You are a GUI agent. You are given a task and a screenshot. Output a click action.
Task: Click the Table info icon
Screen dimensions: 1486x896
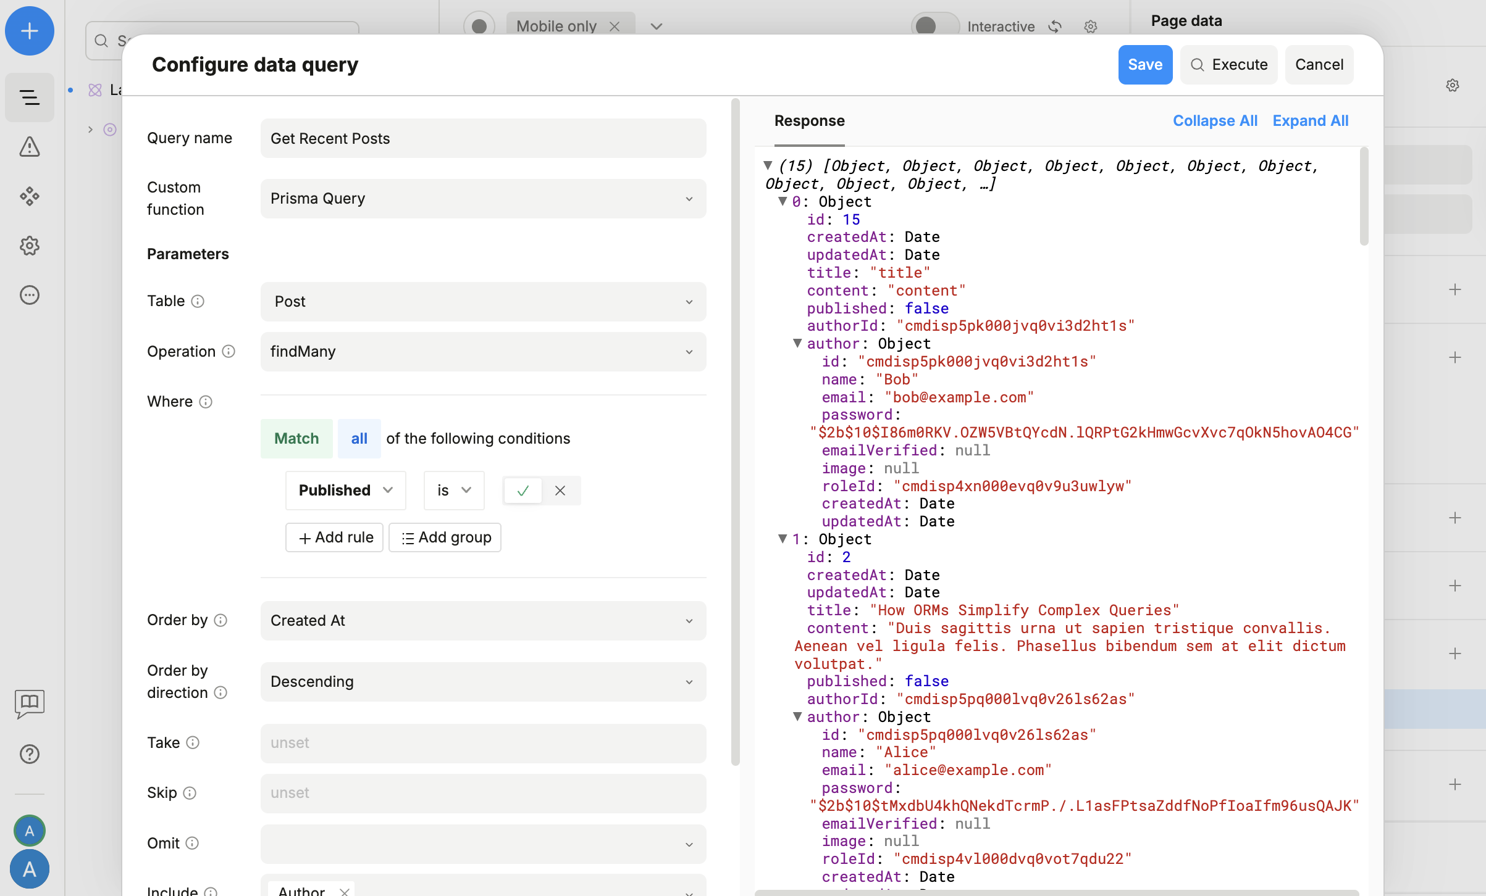pyautogui.click(x=198, y=301)
